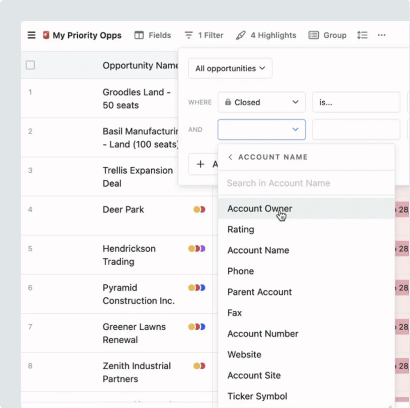
Task: Click the Group button label
Action: (x=335, y=35)
